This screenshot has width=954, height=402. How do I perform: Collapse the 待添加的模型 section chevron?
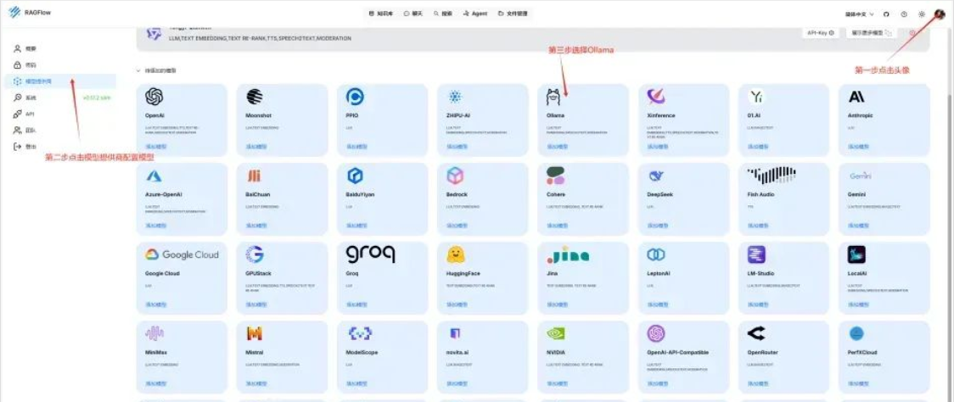click(x=138, y=70)
